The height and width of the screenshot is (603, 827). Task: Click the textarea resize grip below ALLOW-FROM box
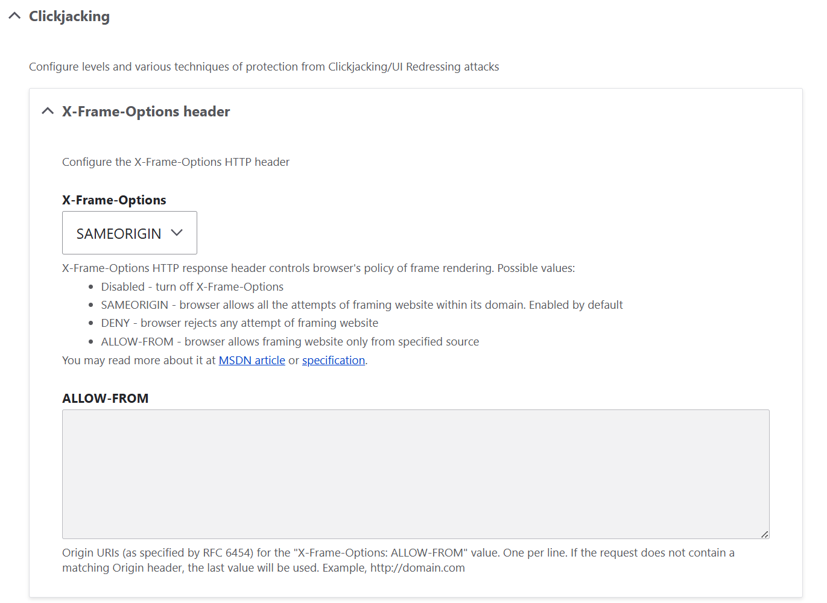(x=765, y=534)
